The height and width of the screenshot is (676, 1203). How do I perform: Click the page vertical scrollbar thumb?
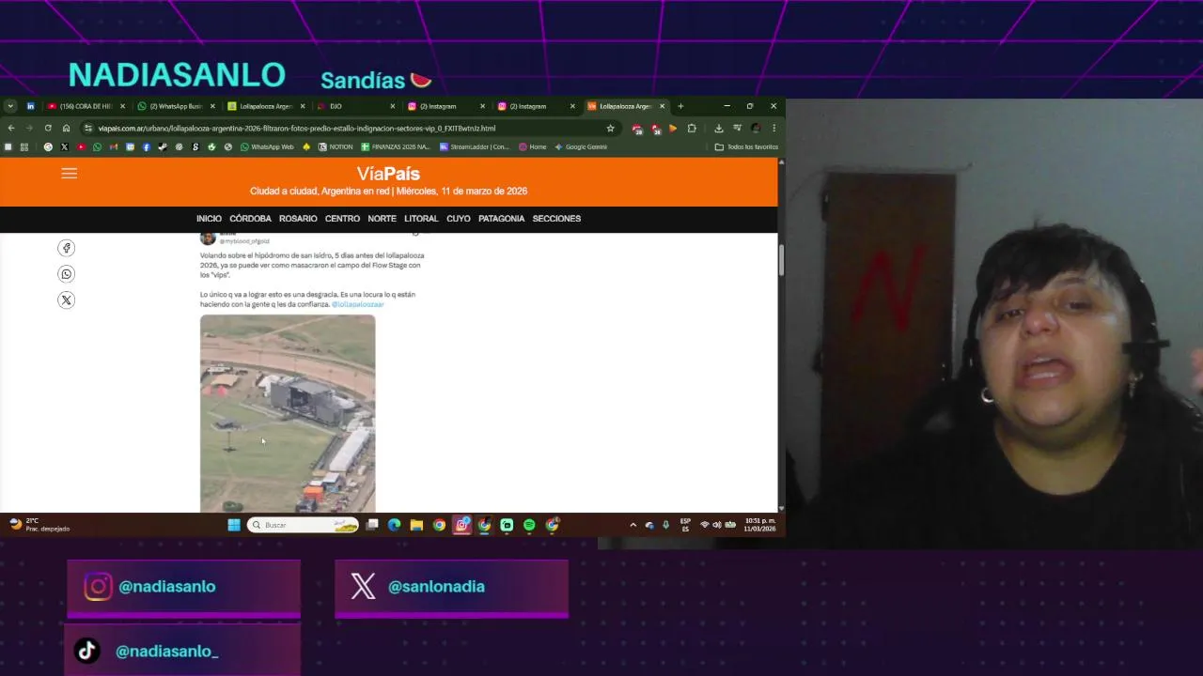click(x=781, y=260)
